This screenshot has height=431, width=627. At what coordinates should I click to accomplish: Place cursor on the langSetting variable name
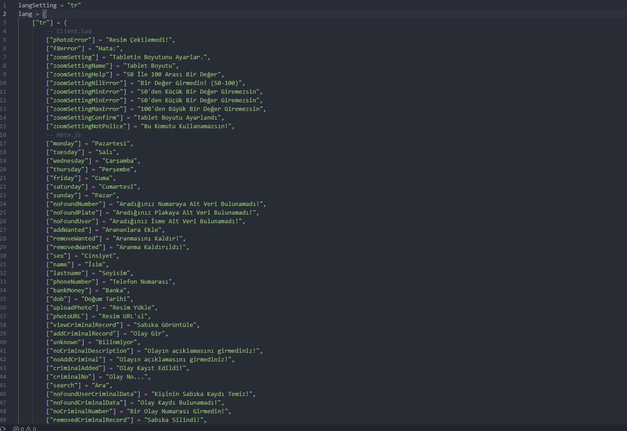[x=37, y=5]
